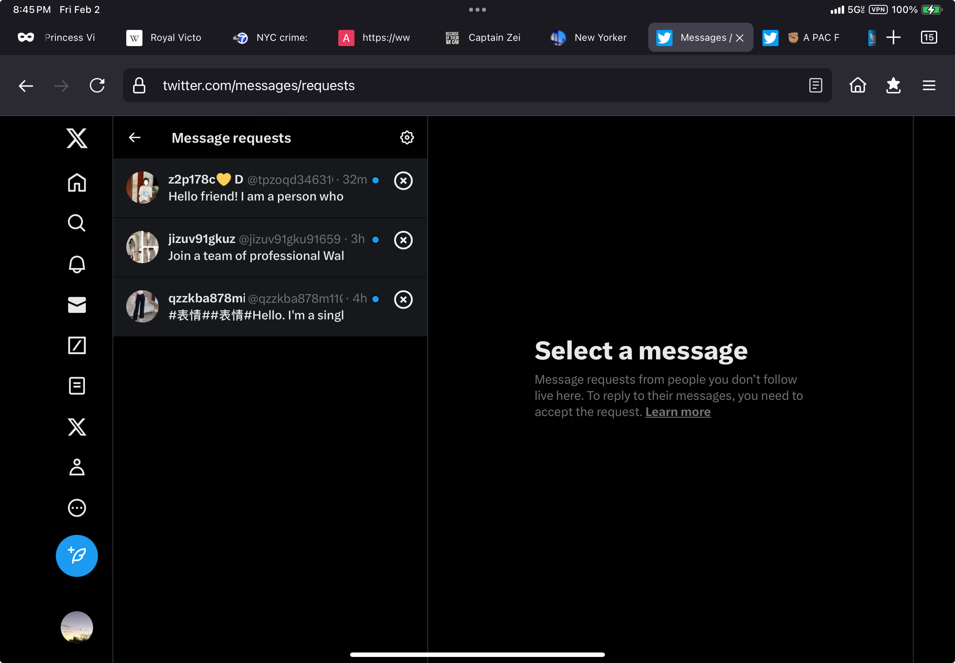The image size is (955, 663).
Task: Open browser hamburger menu
Action: 928,86
